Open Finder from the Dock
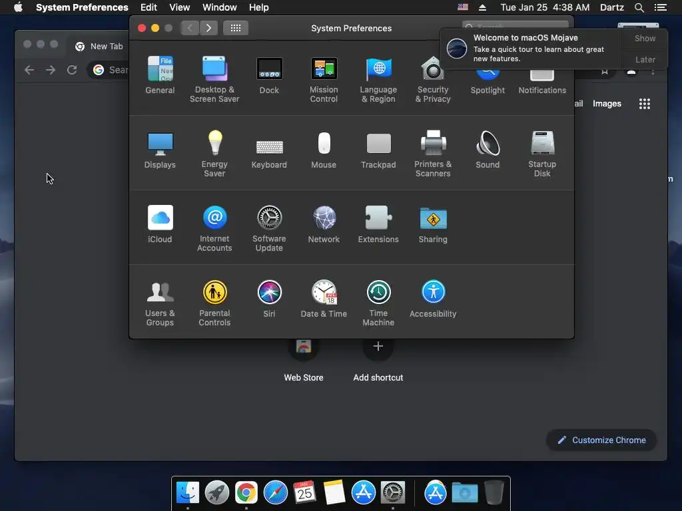Viewport: 682px width, 511px height. tap(187, 493)
